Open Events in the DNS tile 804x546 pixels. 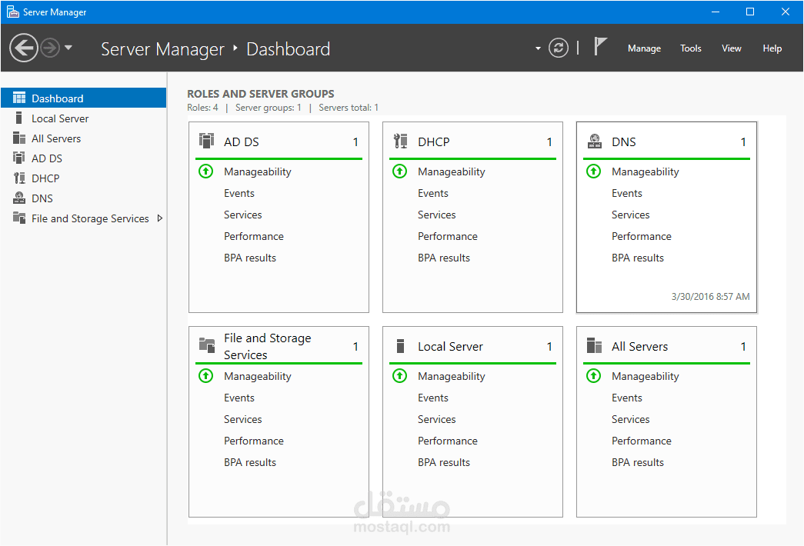click(x=627, y=193)
